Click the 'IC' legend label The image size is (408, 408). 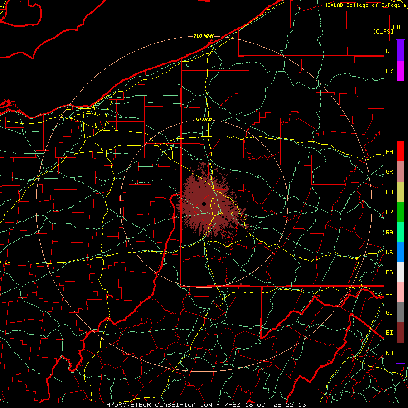(389, 293)
